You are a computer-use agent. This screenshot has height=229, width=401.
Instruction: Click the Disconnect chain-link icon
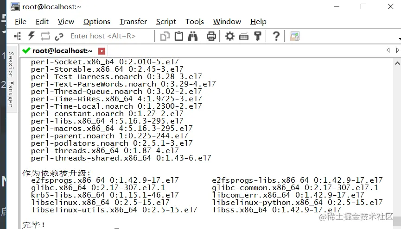pos(59,37)
